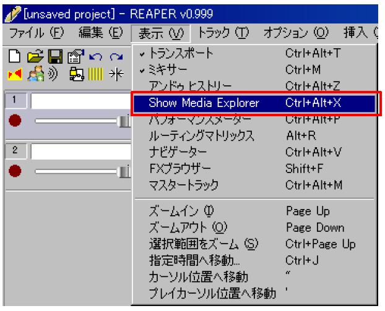Screen dimensions: 385x311
Task: Open project settings toolbar icon
Action: (x=76, y=56)
